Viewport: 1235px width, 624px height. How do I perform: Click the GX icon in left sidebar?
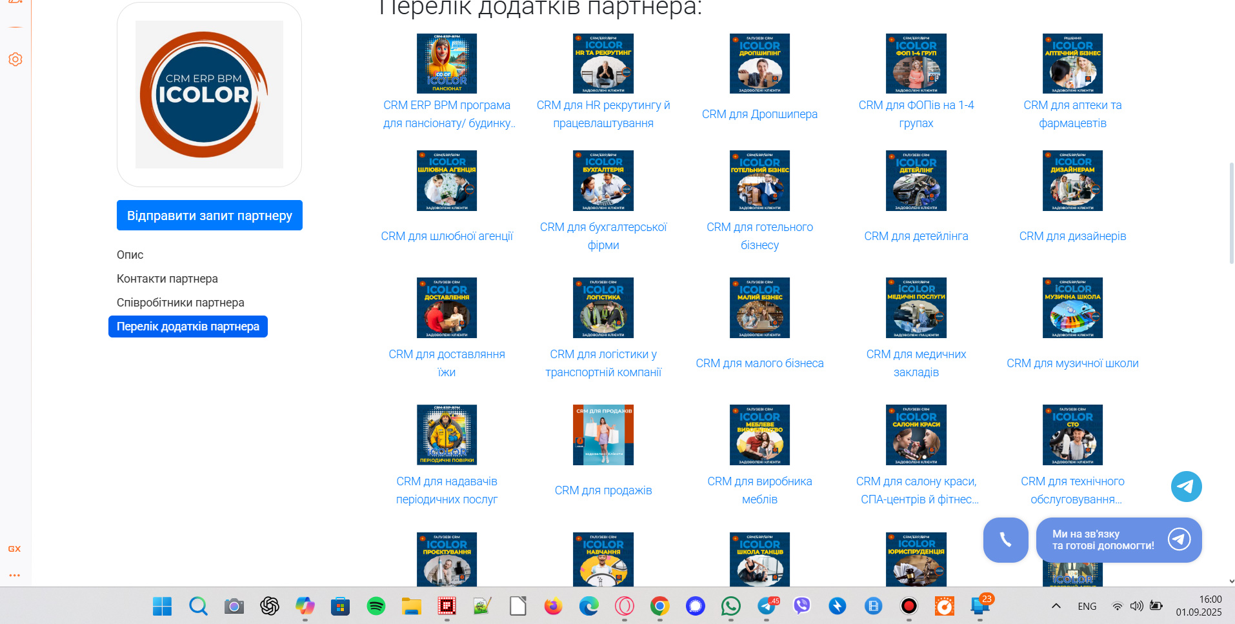tap(15, 549)
